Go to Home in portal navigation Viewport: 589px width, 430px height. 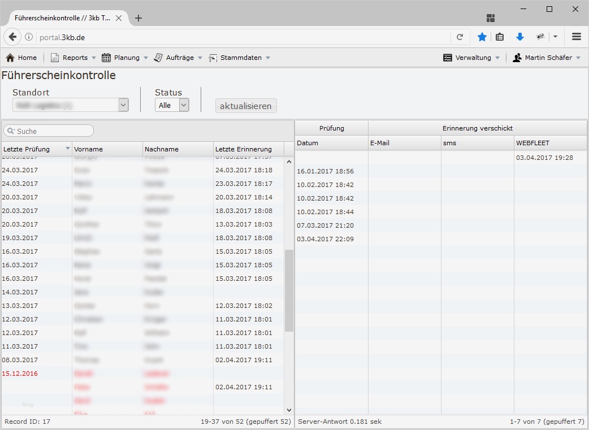(22, 58)
